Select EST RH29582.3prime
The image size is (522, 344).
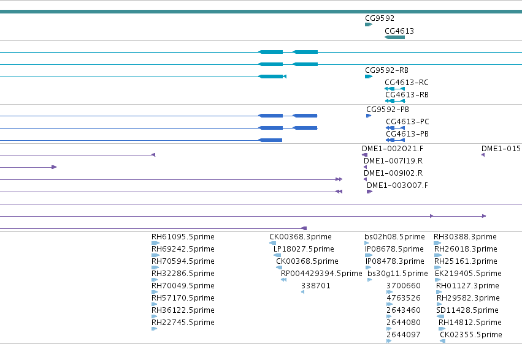tap(439, 304)
